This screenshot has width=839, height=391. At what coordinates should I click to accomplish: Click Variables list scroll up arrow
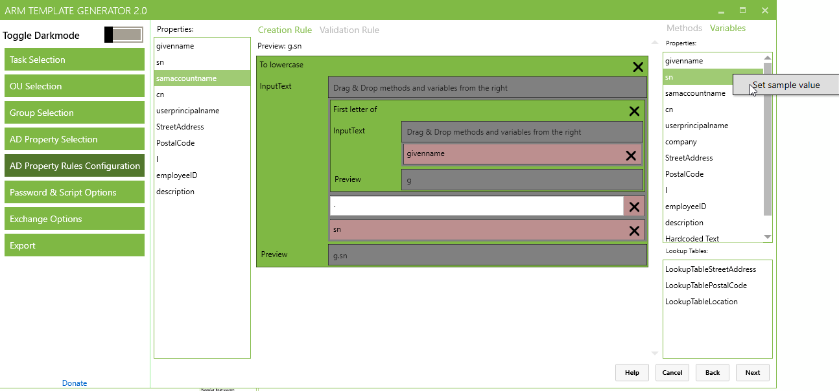pos(768,57)
